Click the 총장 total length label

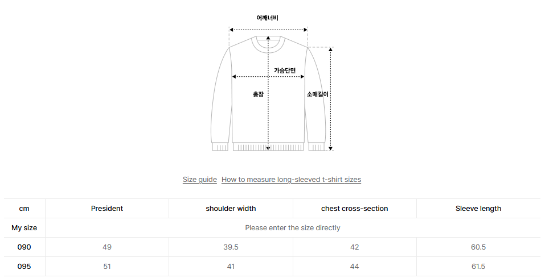[x=258, y=94]
